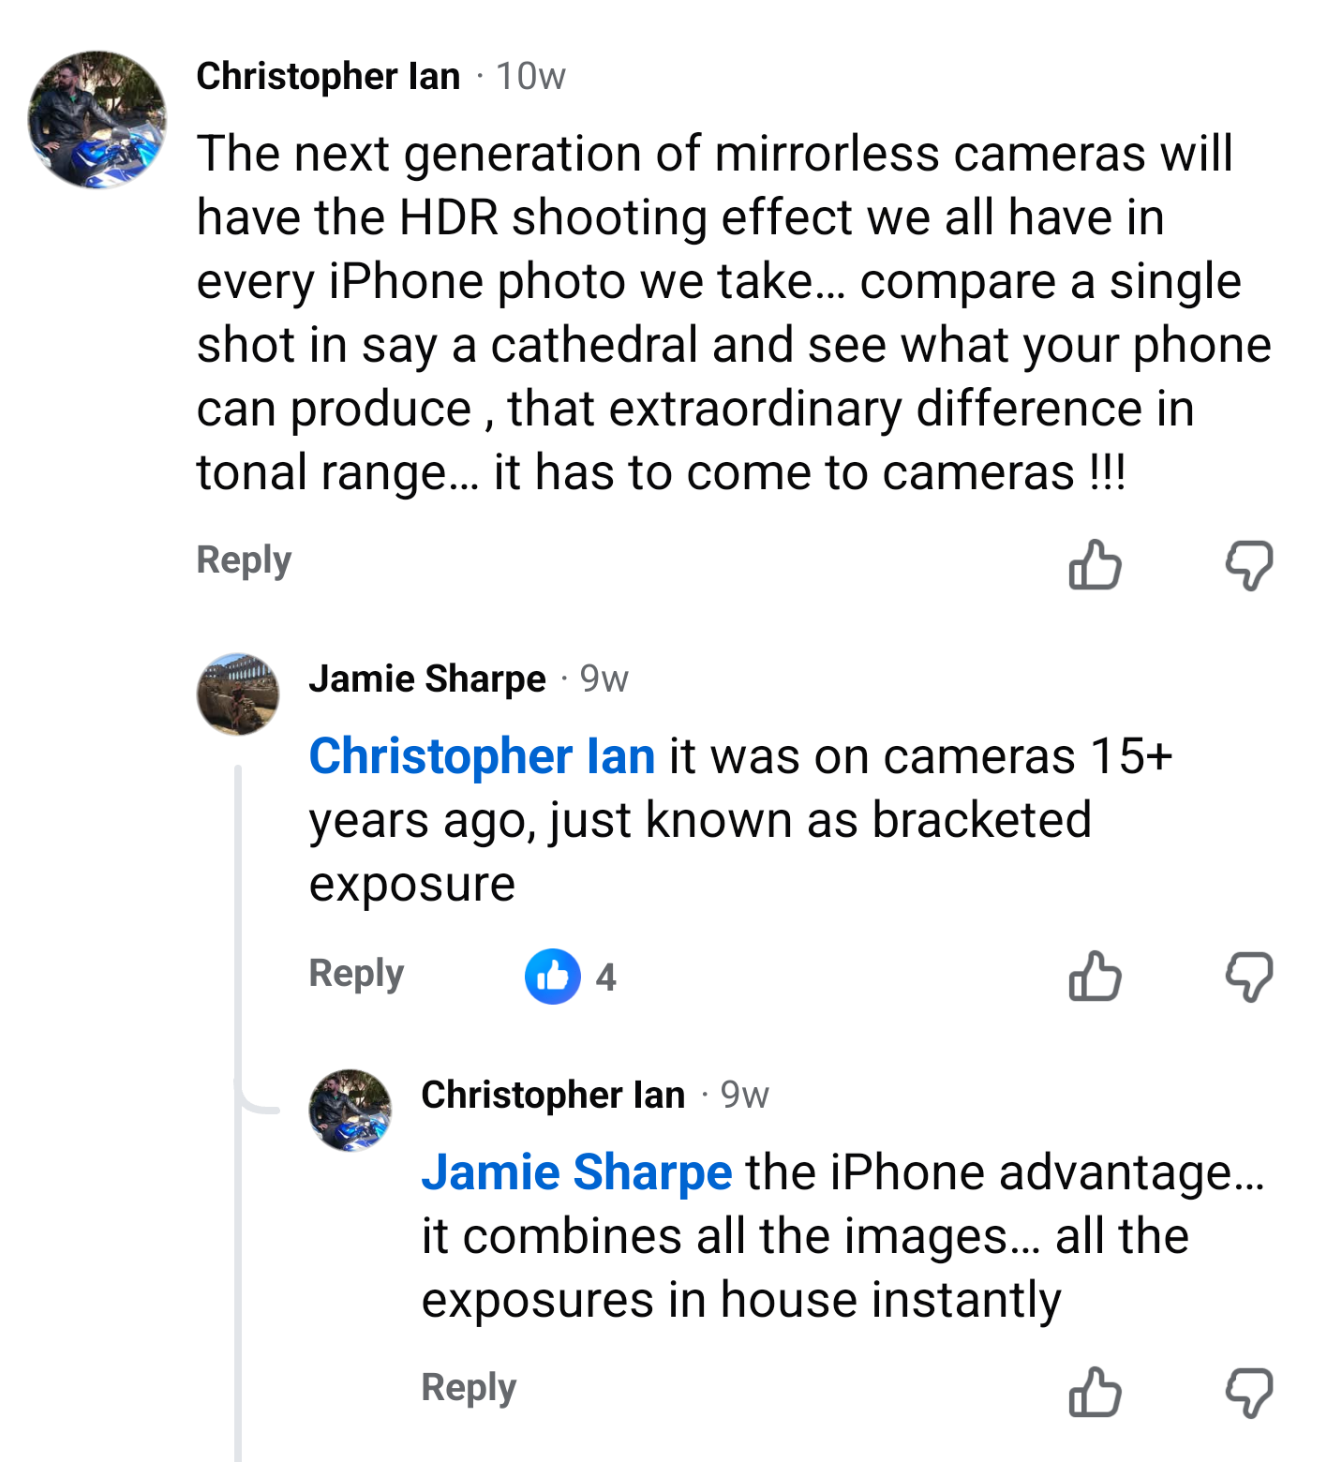Reply to Christopher Ian's 9w comment
The width and height of the screenshot is (1327, 1462).
[469, 1388]
